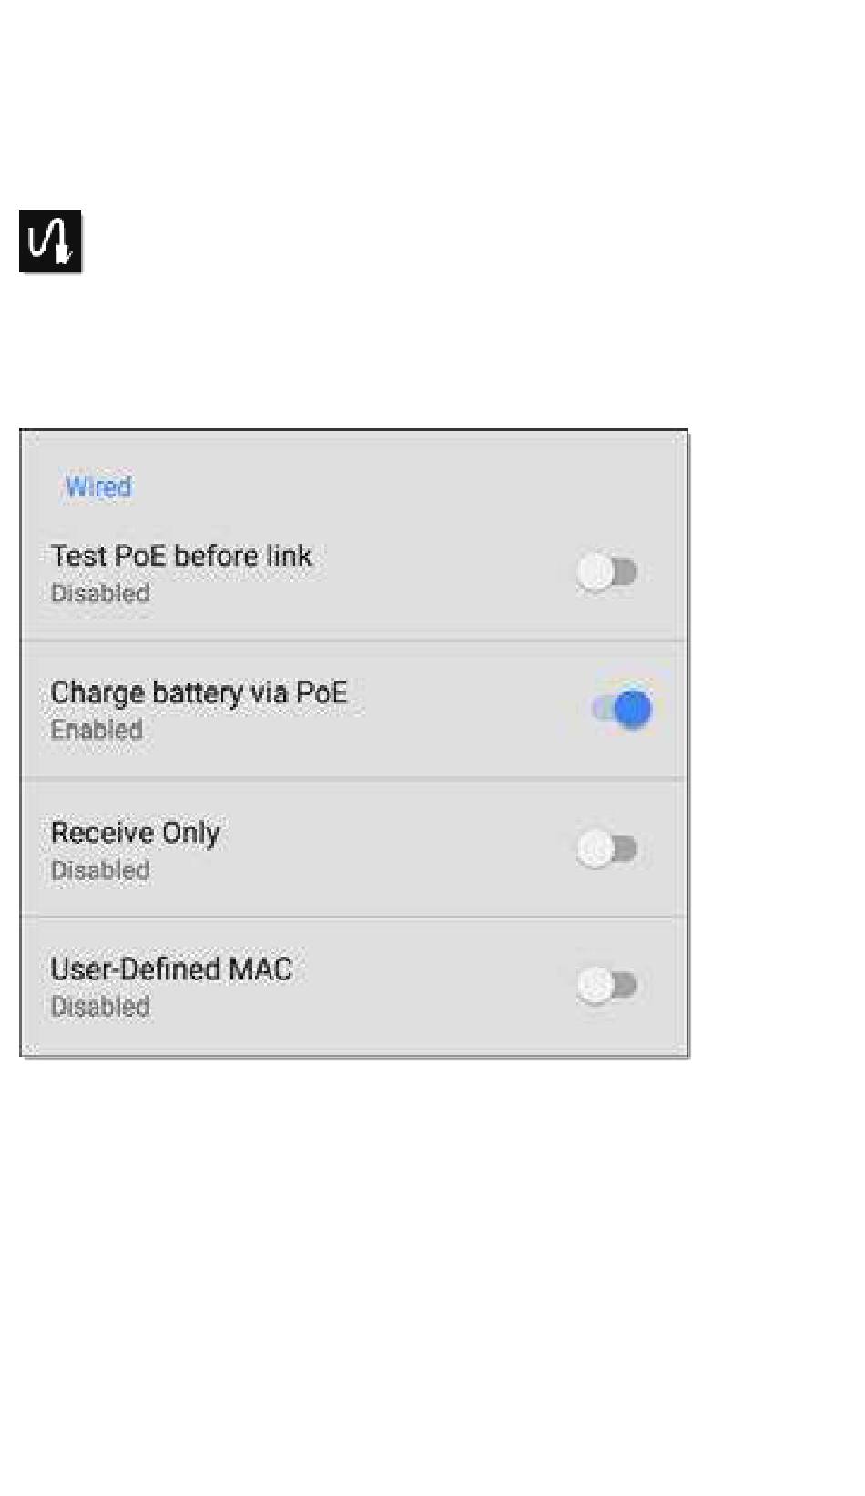Screen dimensions: 865x1496
Task: Enable the Test PoE before link switch
Action: pos(607,573)
